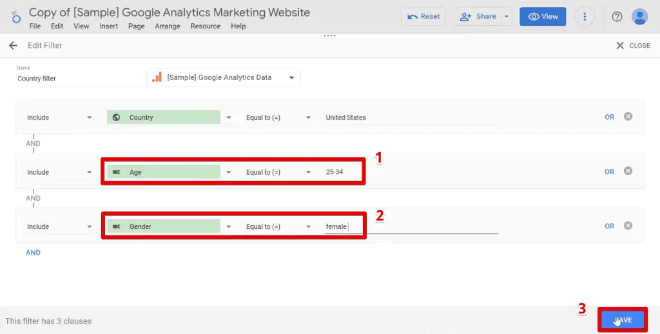Expand the Share button dropdown arrow

coord(507,17)
